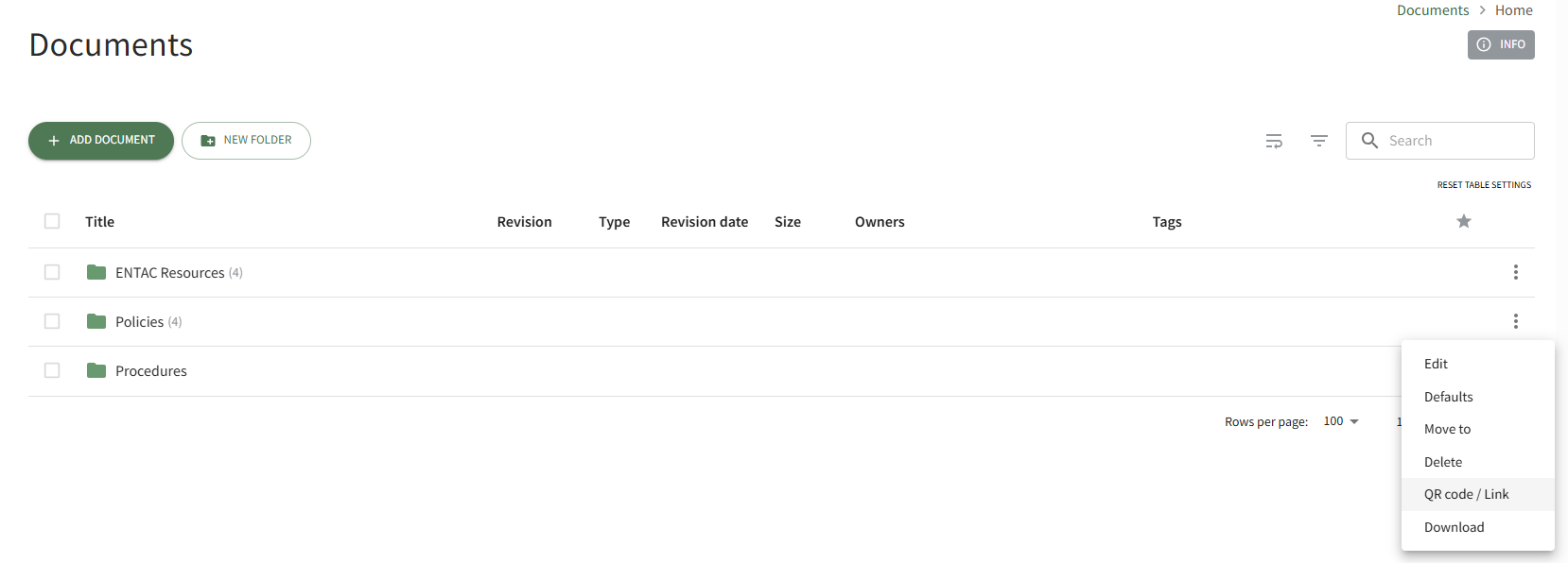Click the text wrap icon beside the filter
Viewport: 1568px width, 563px height.
click(1274, 141)
